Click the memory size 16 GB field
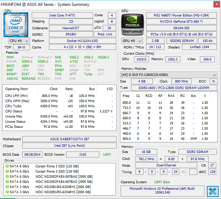Image resolution: width=221 pixels, height=199 pixels. pos(146,152)
